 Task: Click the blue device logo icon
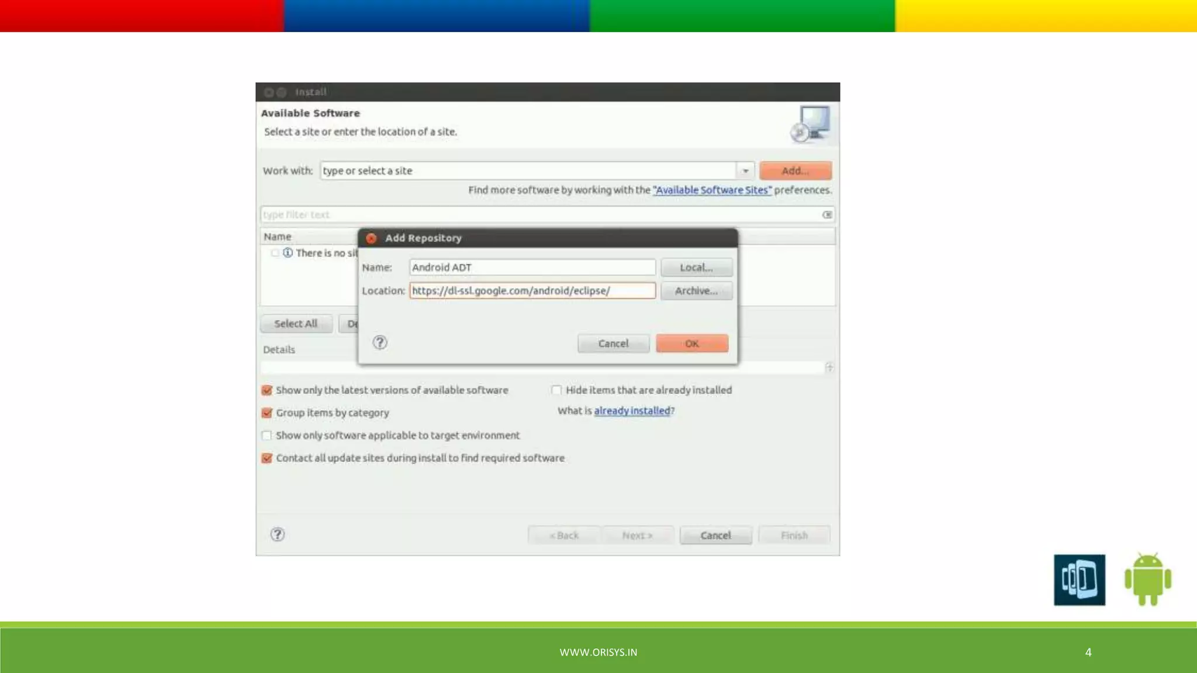point(1079,580)
